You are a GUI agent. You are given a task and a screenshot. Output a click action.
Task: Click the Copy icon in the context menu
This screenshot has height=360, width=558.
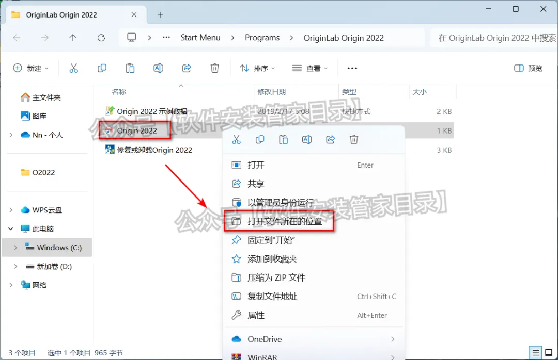[x=260, y=140]
